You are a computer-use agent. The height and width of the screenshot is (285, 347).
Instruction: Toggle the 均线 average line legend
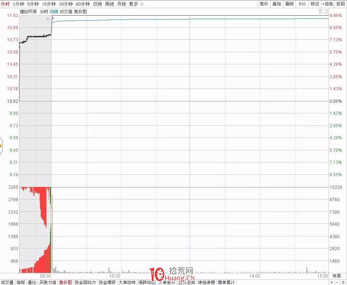click(54, 11)
